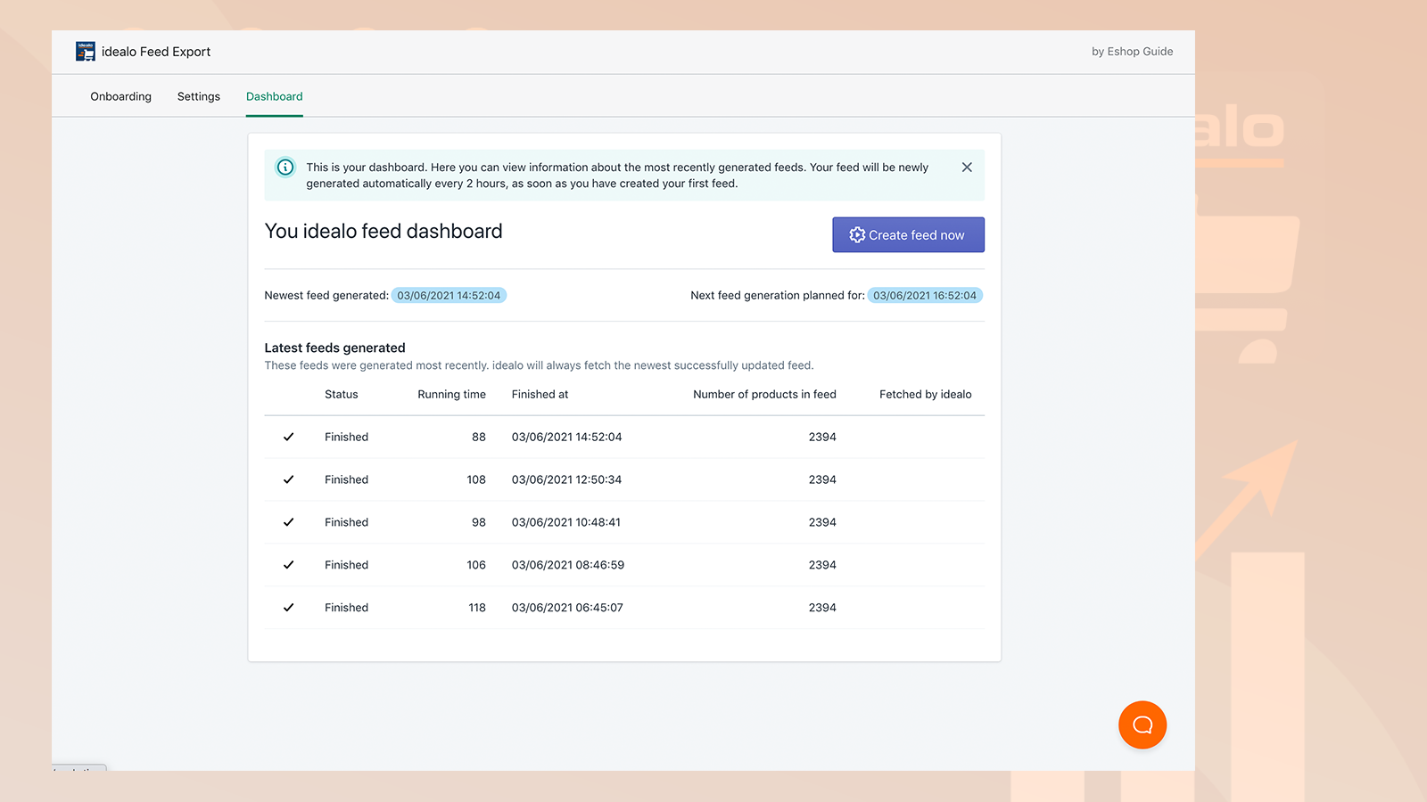Click the table cell 03/06/2021 06:45:07

coord(567,608)
